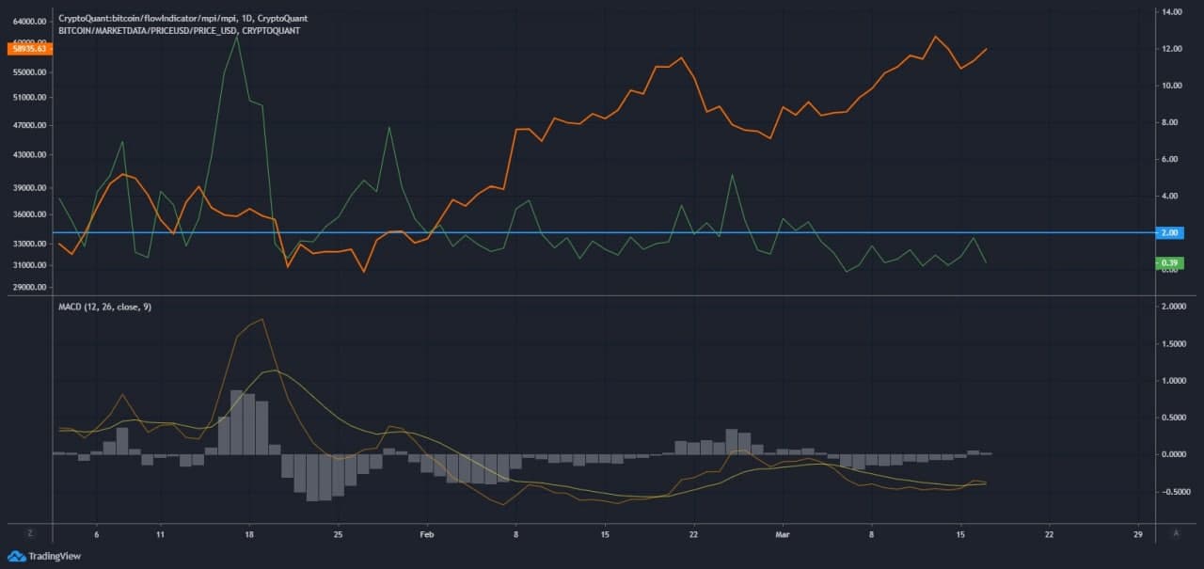Viewport: 1204px width, 569px height.
Task: Click the Z timezone button at bottom-left
Action: click(x=29, y=531)
